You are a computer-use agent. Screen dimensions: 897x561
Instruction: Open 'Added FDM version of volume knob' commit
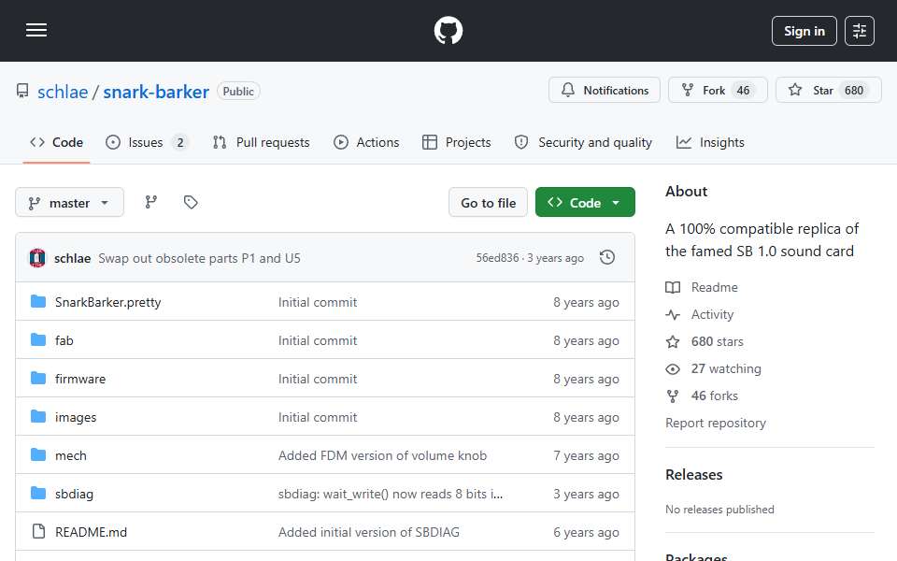(x=382, y=455)
